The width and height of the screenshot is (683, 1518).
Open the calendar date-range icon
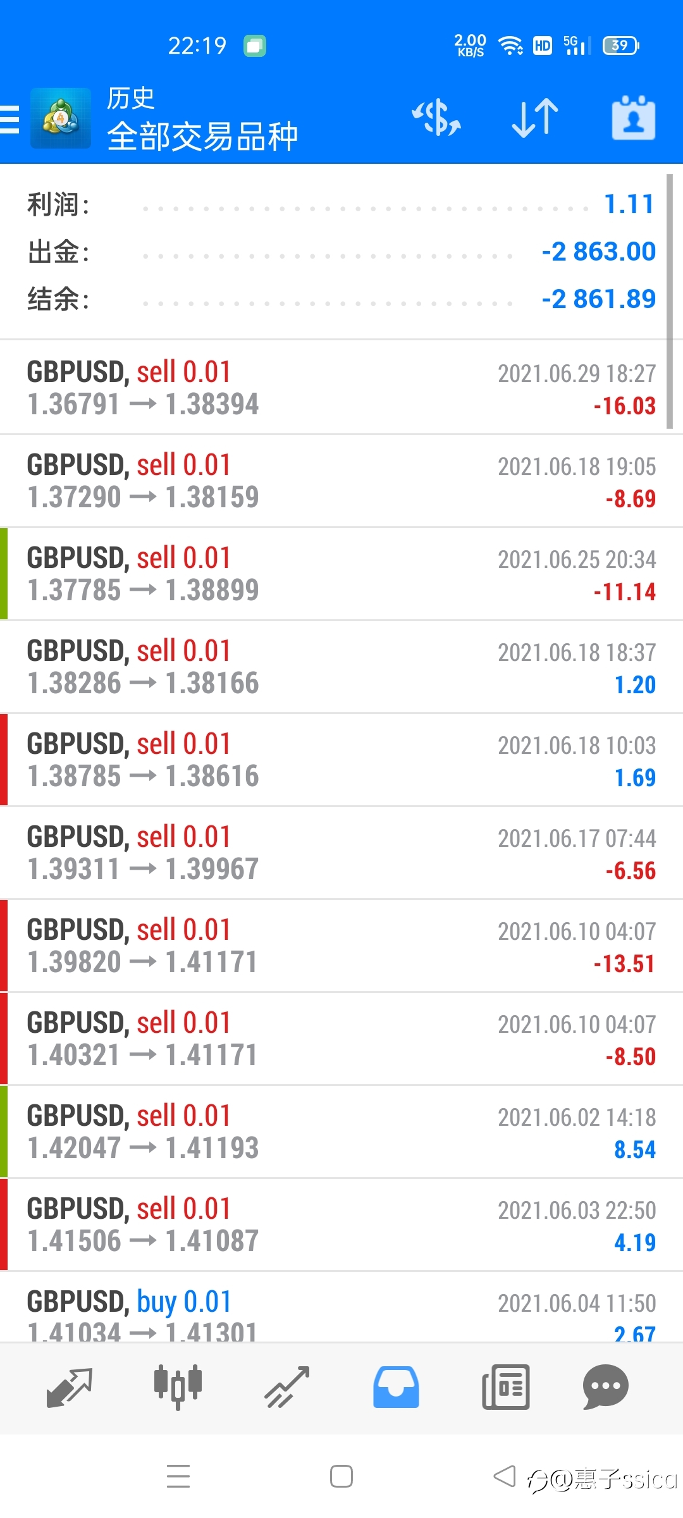point(633,118)
